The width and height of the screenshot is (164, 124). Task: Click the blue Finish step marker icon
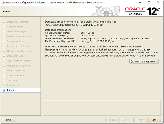4,90
